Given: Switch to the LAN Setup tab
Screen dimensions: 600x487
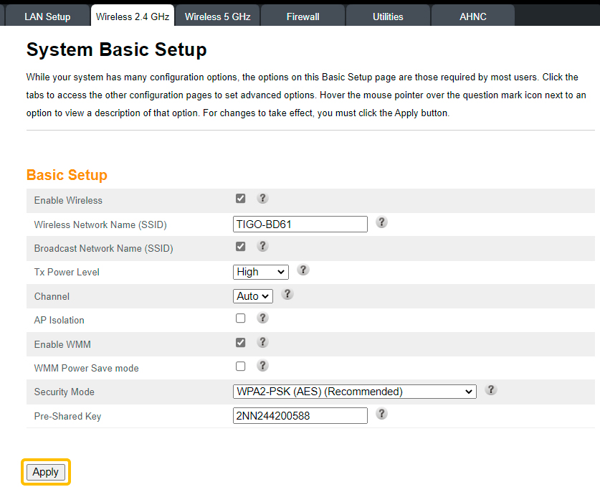Looking at the screenshot, I should pyautogui.click(x=47, y=16).
